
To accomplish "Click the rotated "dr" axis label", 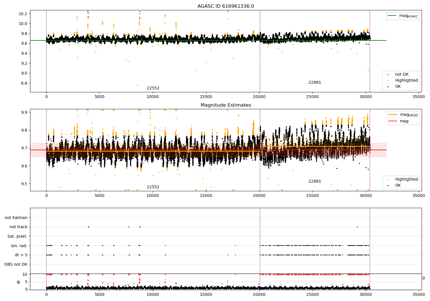I will click(x=19, y=282).
